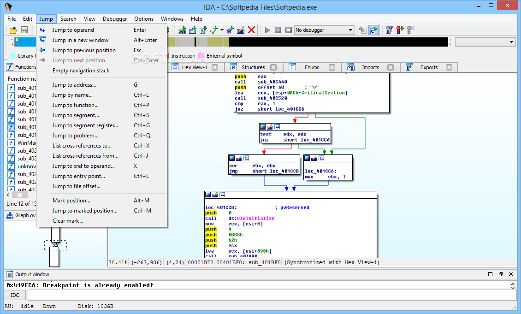This screenshot has width=521, height=314.
Task: Click the IDC button beside command line
Action: click(15, 295)
